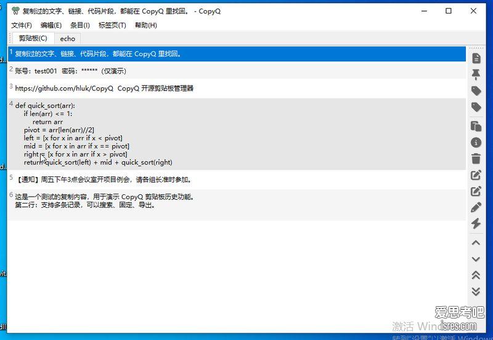This screenshot has height=340, width=493.
Task: Move item to bottom with double-down chevron
Action: [476, 291]
